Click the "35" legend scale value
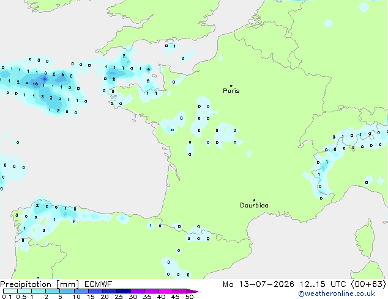This screenshot has height=299, width=388. pos(147,297)
